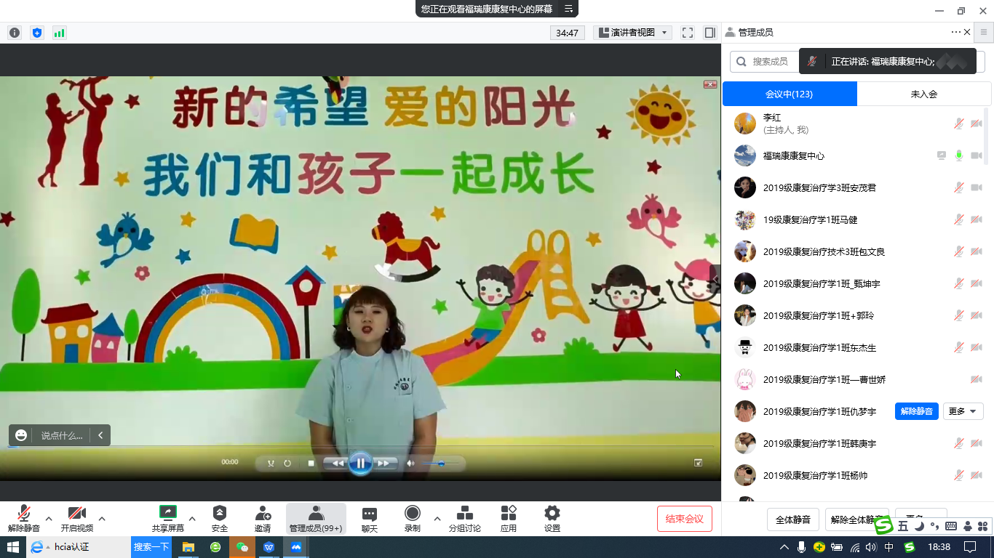
Task: Click fast-forward button in media player
Action: coord(385,463)
